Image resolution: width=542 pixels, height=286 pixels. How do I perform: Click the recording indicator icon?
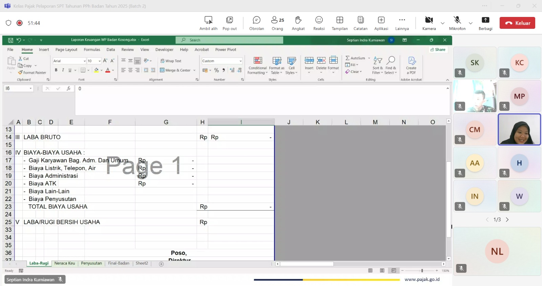20,23
